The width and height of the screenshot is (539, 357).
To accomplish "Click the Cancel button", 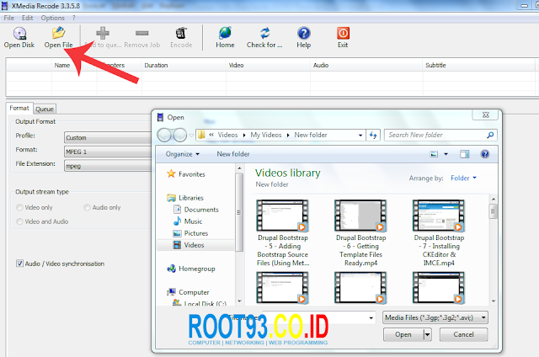I will (463, 334).
